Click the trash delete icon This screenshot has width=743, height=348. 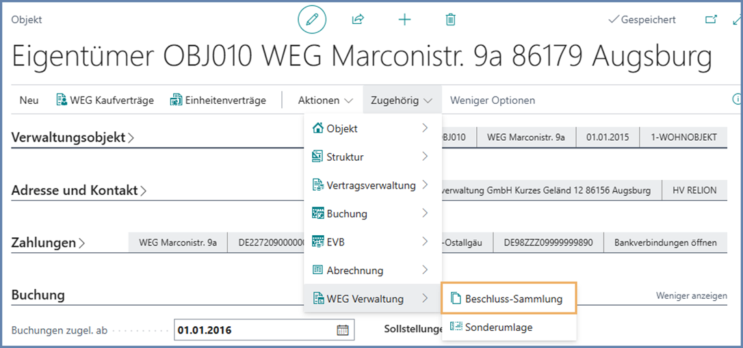point(450,20)
